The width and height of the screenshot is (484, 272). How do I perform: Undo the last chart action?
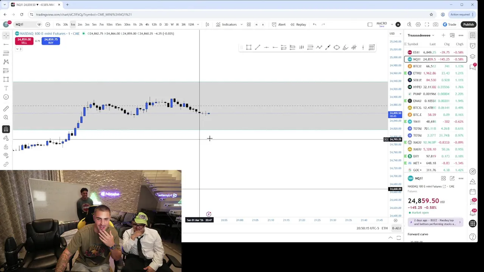pos(315,25)
